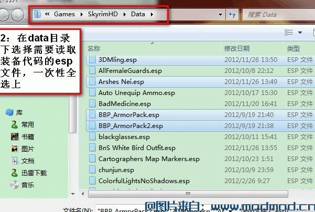Expand the view options dropdown arrow
The height and width of the screenshot is (212, 315).
click(x=300, y=33)
